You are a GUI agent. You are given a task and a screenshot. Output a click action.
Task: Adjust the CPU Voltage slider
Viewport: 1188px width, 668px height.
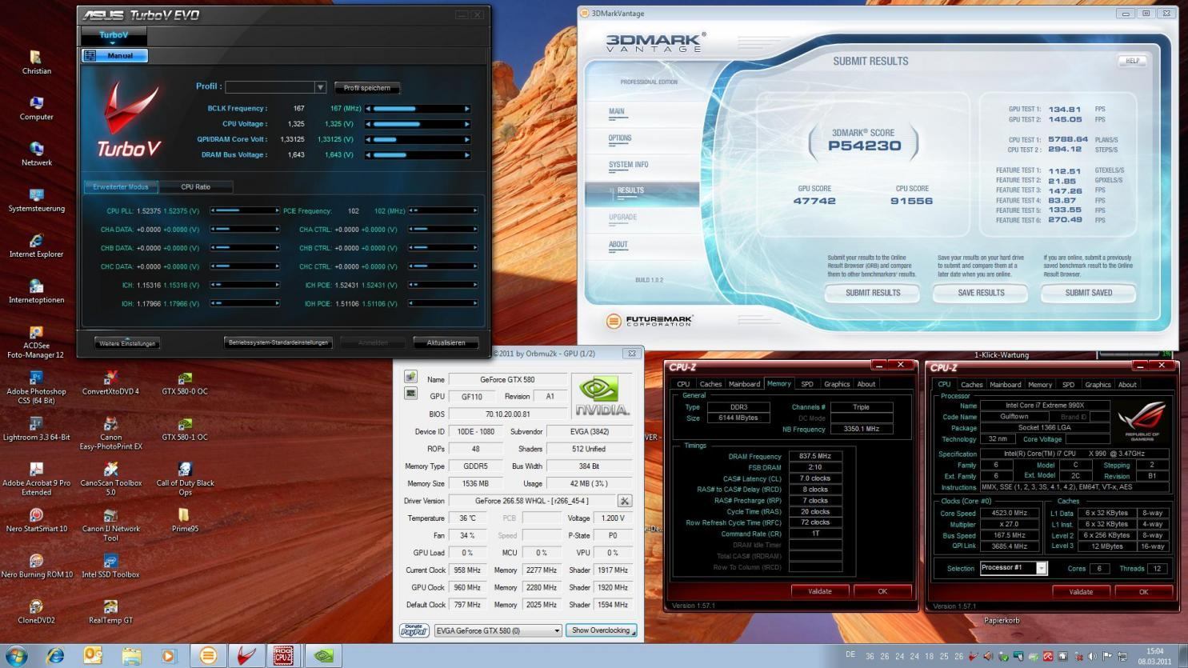click(x=418, y=124)
